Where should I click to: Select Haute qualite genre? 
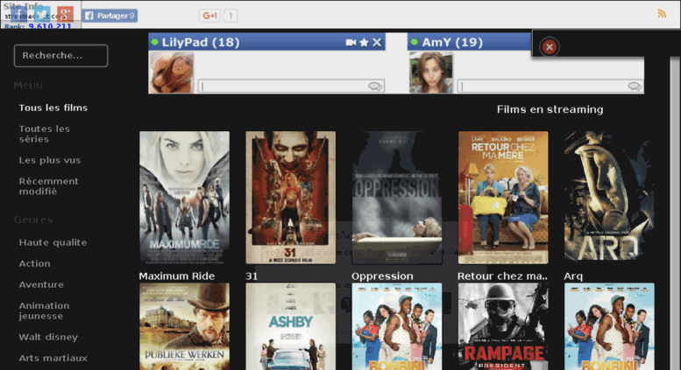[x=53, y=242]
